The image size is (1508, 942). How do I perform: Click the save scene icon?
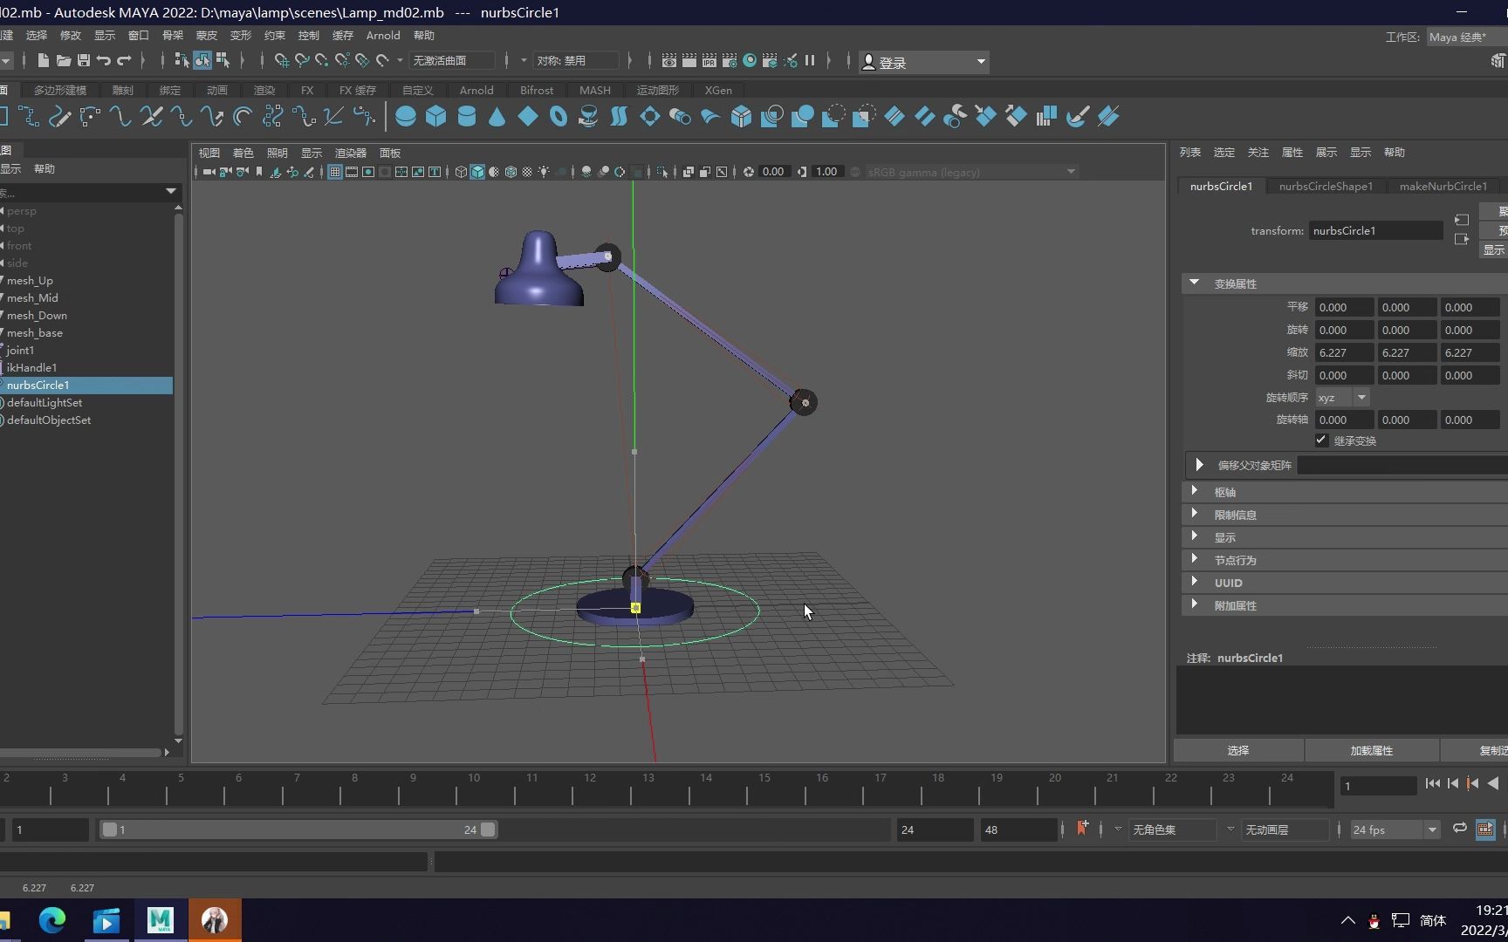(x=84, y=61)
